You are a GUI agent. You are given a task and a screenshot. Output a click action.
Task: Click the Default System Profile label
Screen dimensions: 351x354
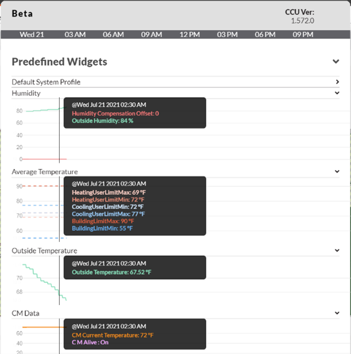(x=46, y=82)
